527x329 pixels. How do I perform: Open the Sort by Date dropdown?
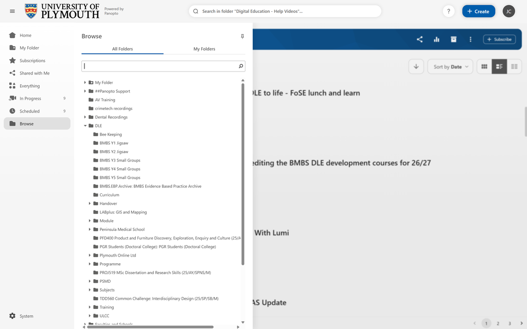450,66
